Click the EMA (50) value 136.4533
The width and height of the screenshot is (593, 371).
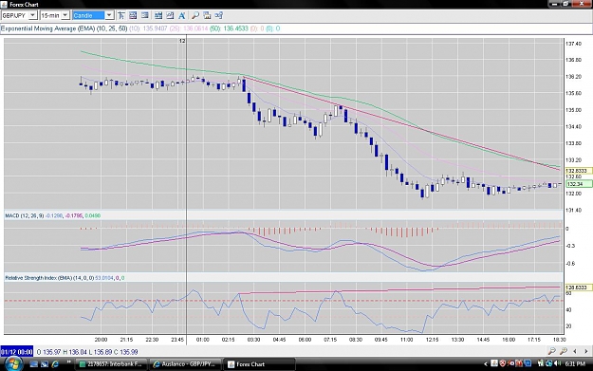coord(235,28)
